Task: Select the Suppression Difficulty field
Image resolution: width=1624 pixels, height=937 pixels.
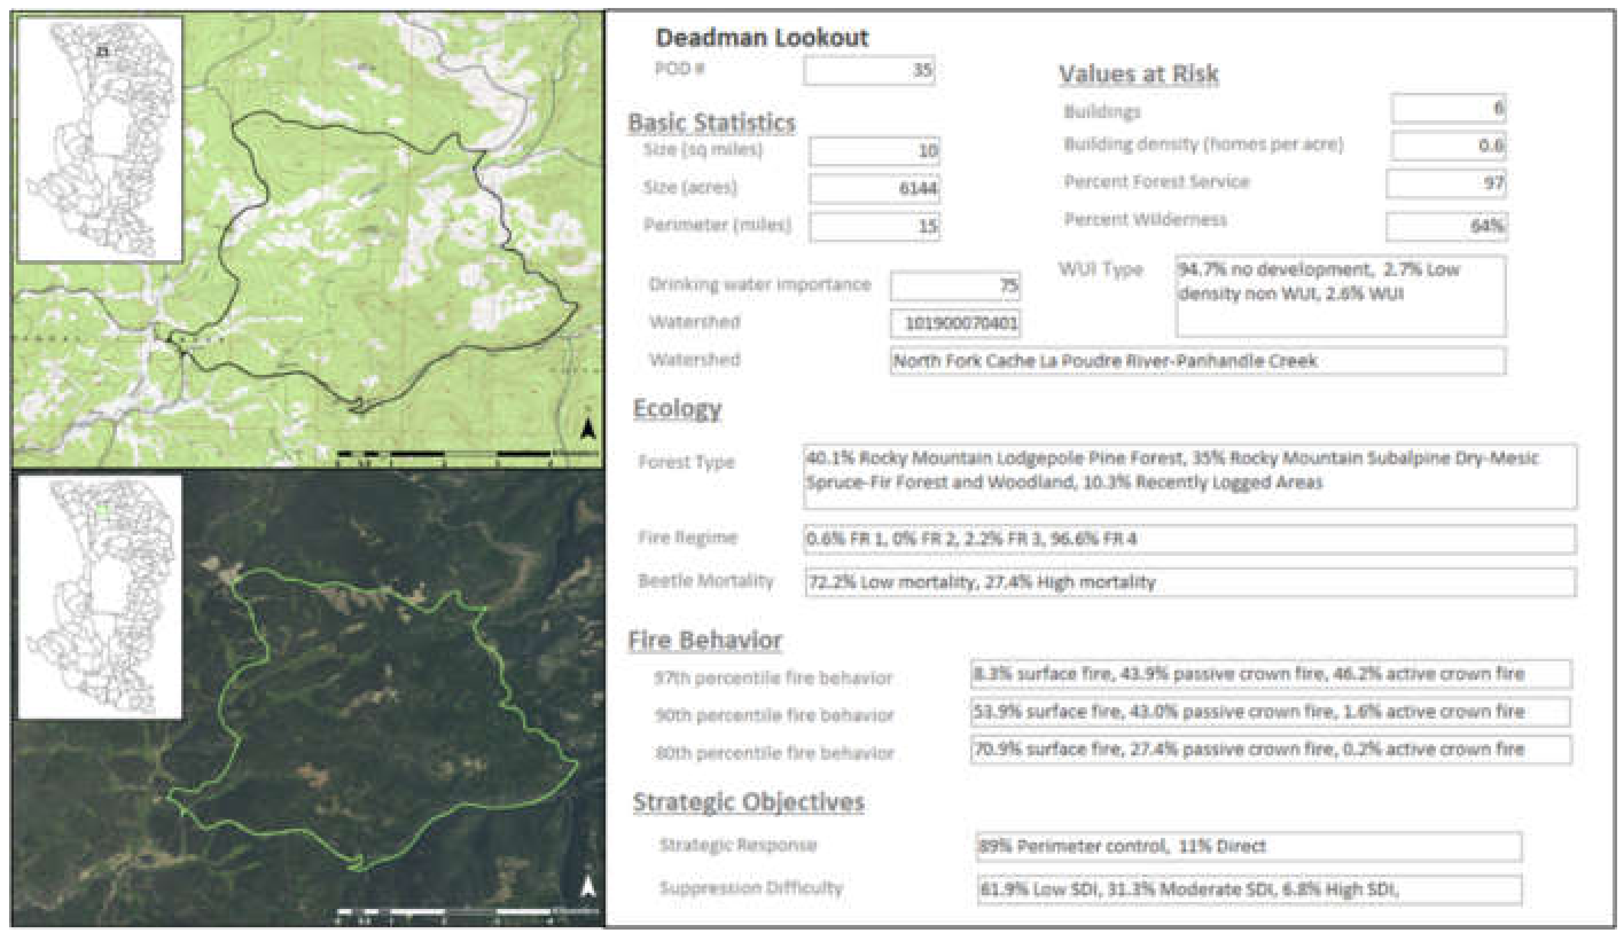Action: click(x=1248, y=890)
